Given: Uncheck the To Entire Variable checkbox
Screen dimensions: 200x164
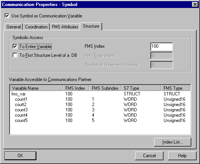Looking at the screenshot, I should tap(15, 47).
